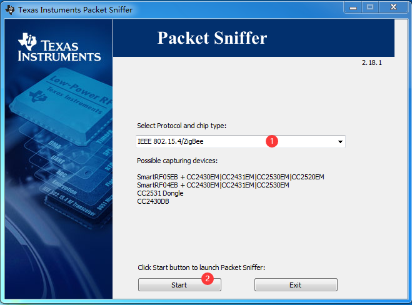412x305 pixels.
Task: Click the Exit button
Action: pos(296,285)
